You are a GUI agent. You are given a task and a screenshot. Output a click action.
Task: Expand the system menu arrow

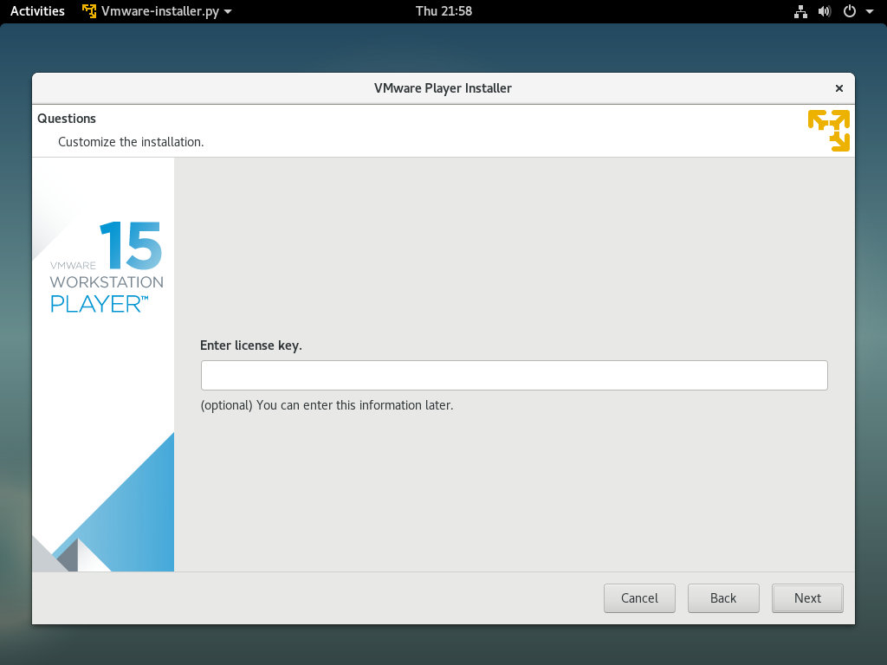[x=870, y=11]
